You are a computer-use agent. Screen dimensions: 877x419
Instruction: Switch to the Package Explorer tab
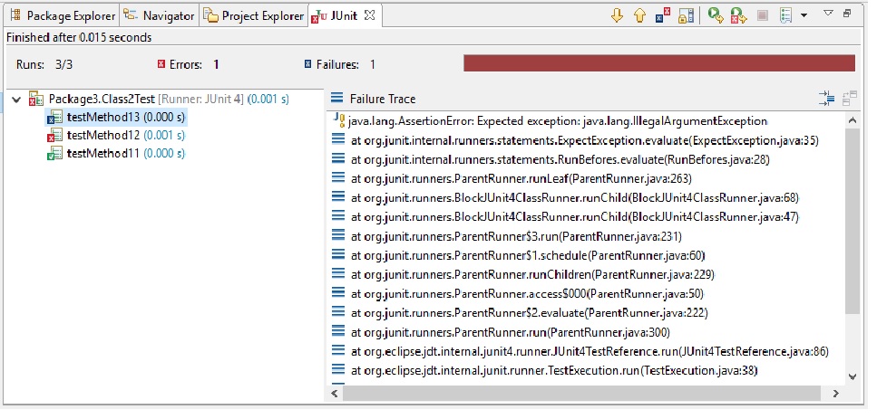tap(63, 15)
